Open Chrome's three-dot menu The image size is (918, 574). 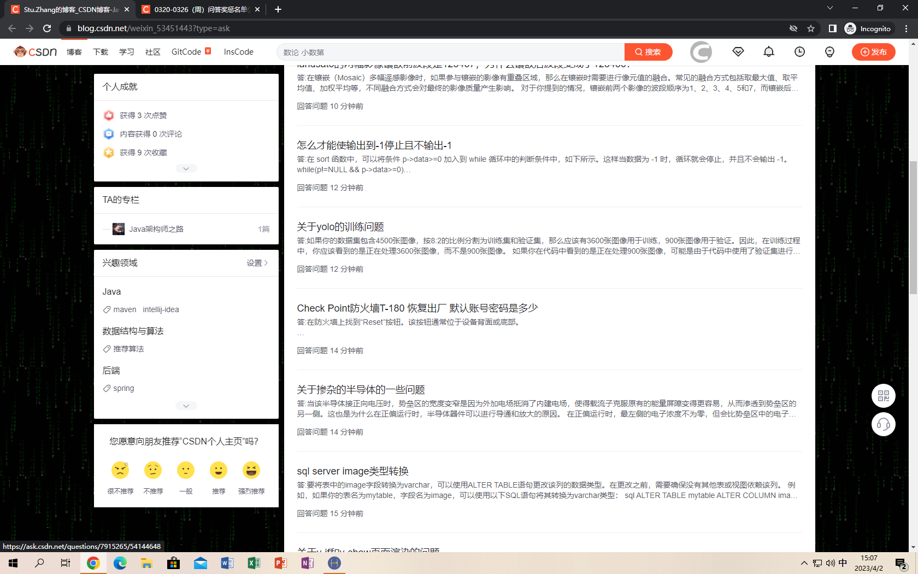point(907,28)
